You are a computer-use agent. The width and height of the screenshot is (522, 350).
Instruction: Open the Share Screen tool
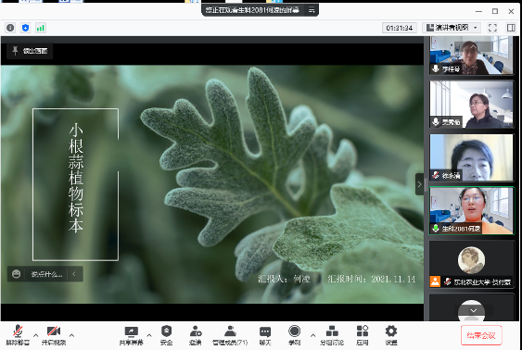pyautogui.click(x=131, y=335)
